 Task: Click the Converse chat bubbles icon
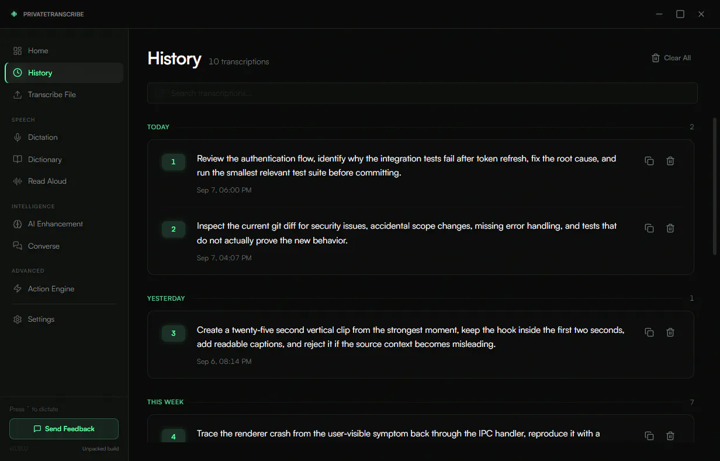(18, 246)
